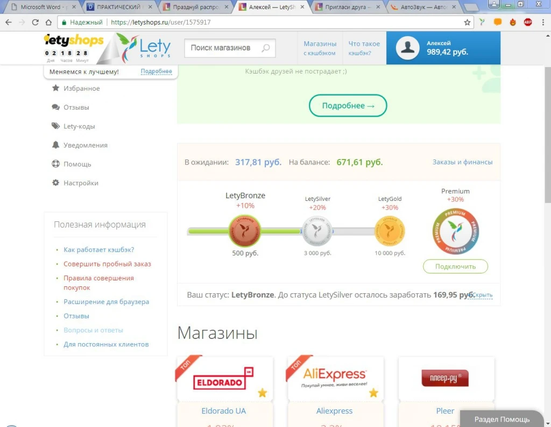Screen dimensions: 551x427
Task: Open the Pleer shop logo
Action: point(444,378)
